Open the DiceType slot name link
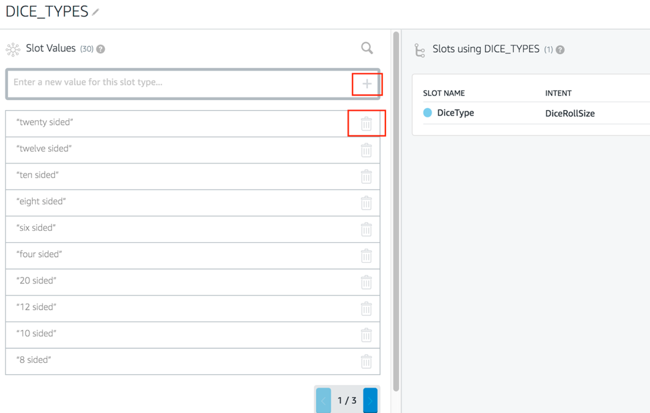650x413 pixels. [456, 113]
